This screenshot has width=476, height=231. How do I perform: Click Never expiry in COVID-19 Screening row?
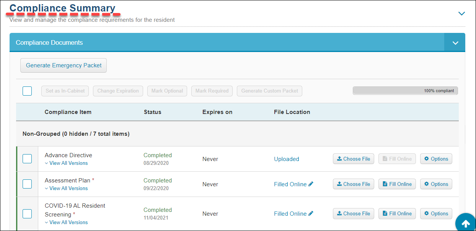(210, 213)
